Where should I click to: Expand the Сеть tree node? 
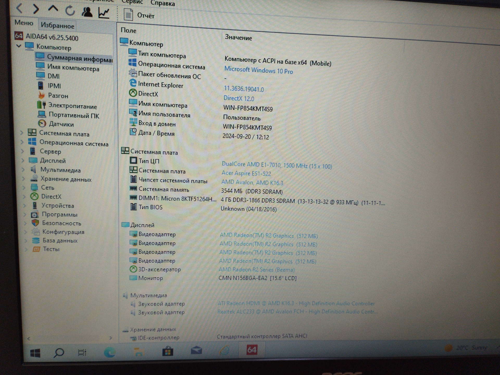pos(24,187)
